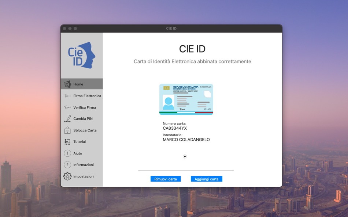The width and height of the screenshot is (348, 217).
Task: Click the Impostazioni gear icon
Action: tap(67, 176)
